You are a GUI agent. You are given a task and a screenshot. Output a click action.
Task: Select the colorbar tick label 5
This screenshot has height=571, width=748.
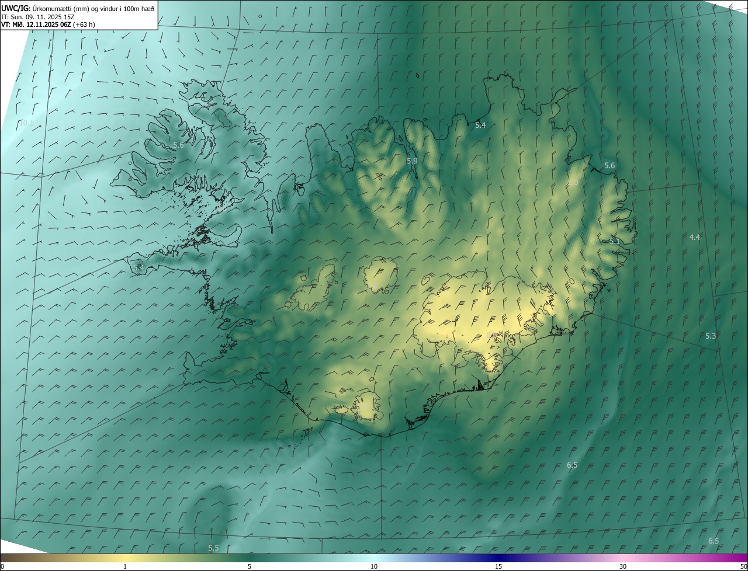pos(250,566)
